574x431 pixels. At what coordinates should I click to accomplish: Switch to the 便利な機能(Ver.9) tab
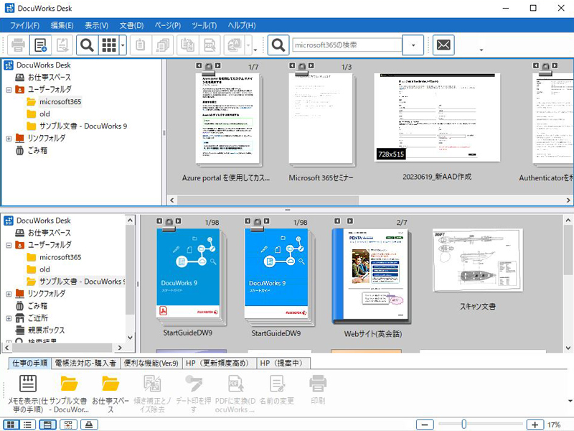151,363
